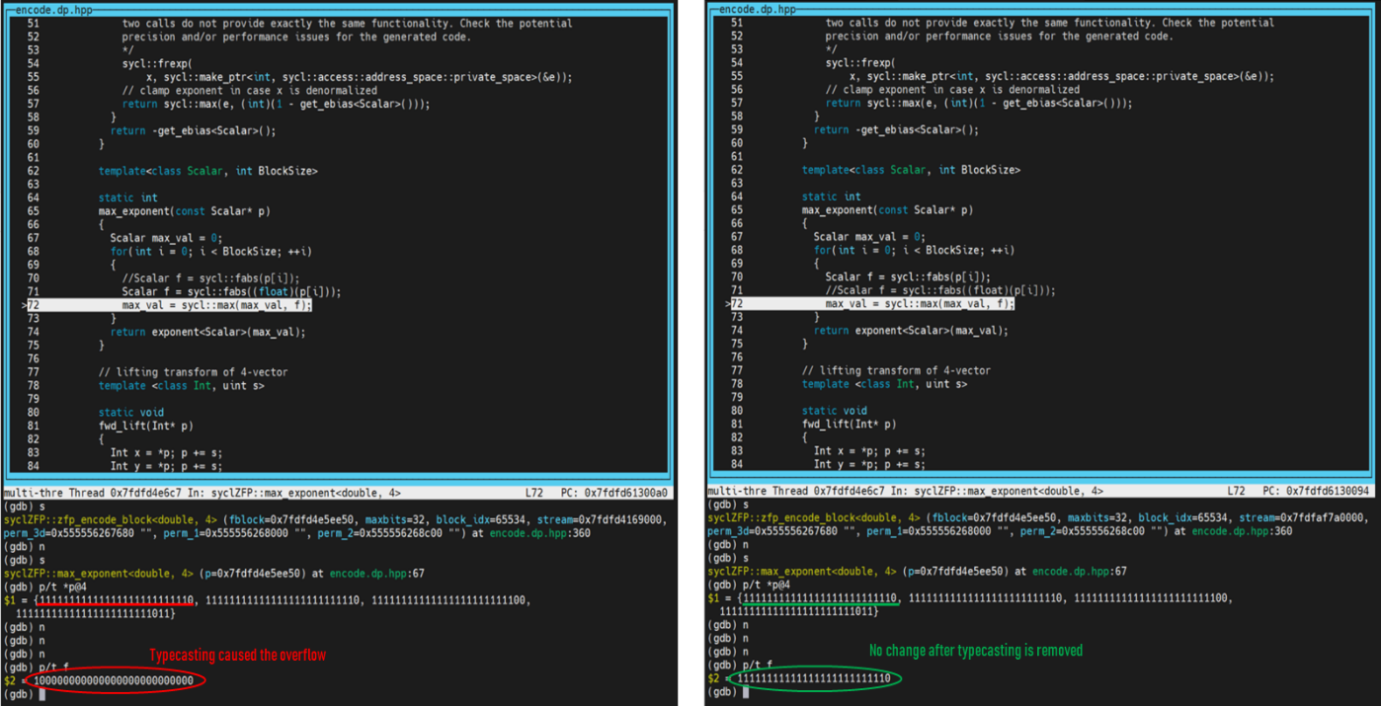Focus the gdb prompt cursor in right terminal
1381x706 pixels.
(x=747, y=692)
